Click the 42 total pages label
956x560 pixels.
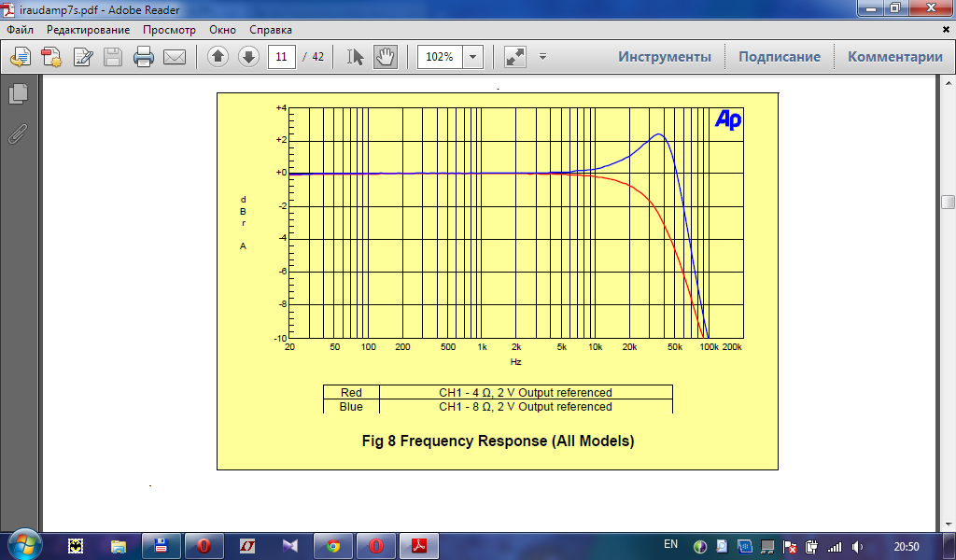(317, 57)
